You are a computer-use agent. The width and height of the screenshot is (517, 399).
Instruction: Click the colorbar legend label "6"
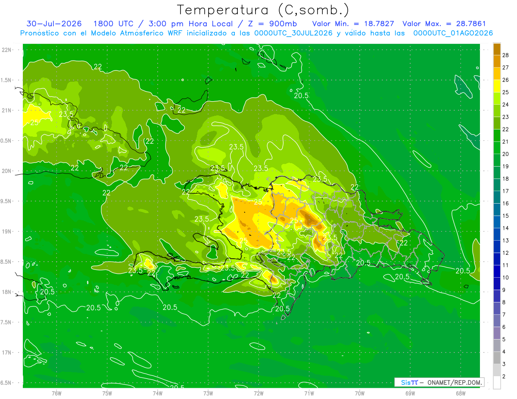point(505,327)
